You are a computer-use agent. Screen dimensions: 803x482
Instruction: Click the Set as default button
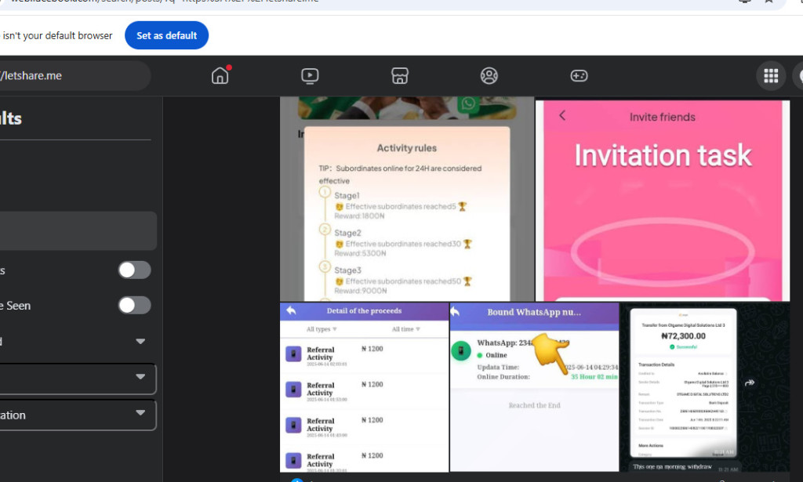click(166, 34)
